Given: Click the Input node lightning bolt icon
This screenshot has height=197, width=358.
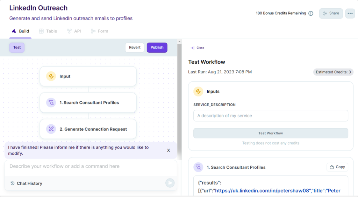Looking at the screenshot, I should pyautogui.click(x=51, y=76).
